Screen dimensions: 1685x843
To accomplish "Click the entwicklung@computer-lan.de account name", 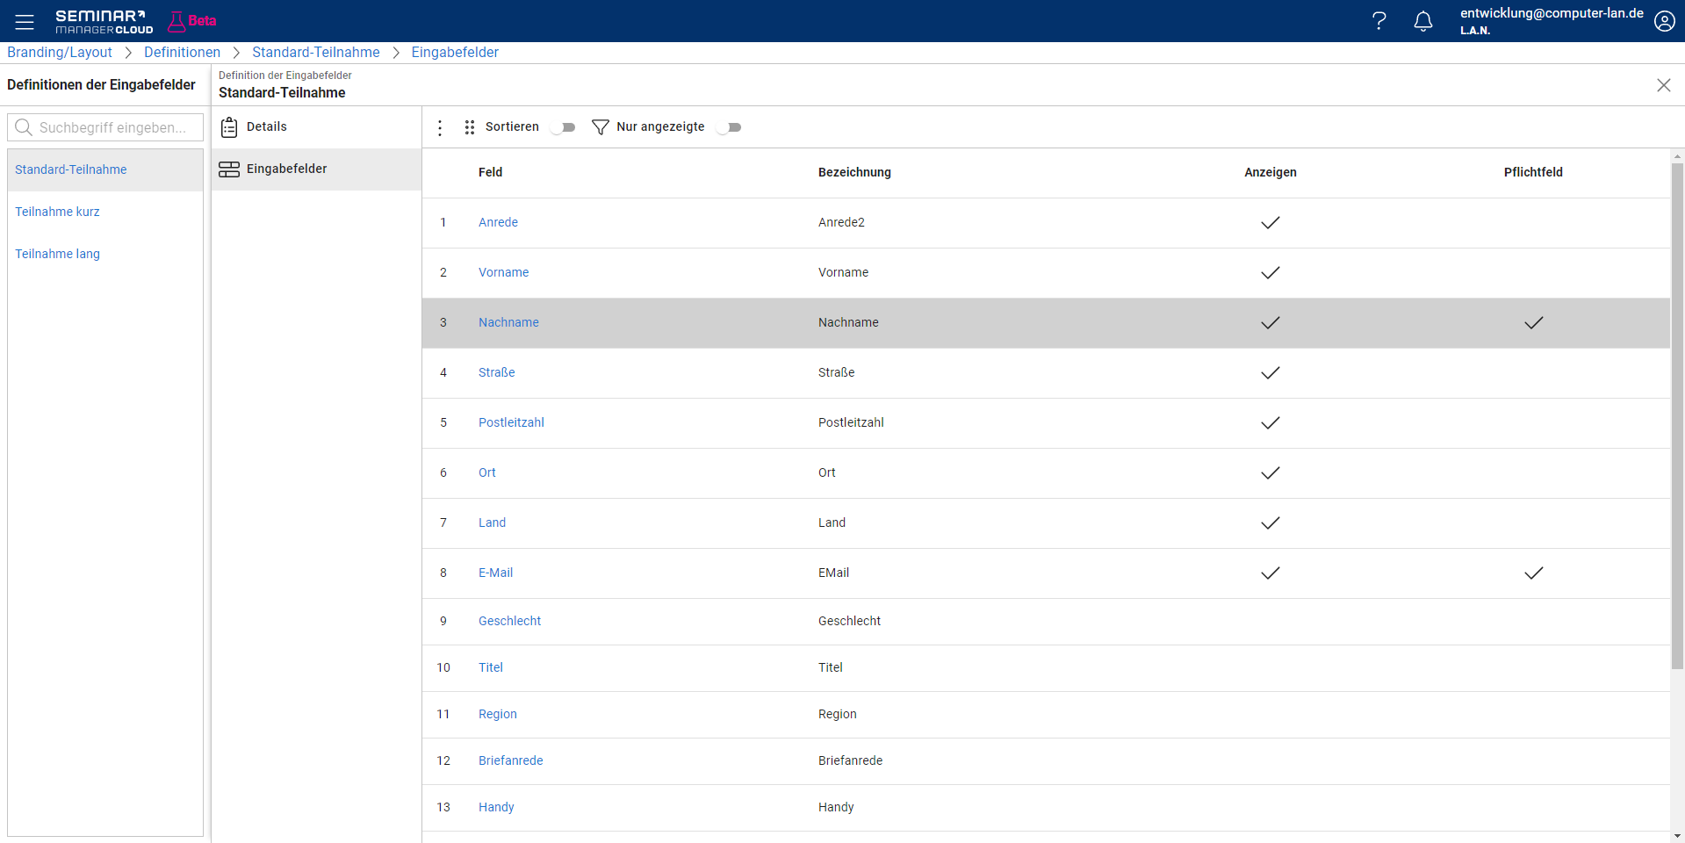I will 1552,13.
